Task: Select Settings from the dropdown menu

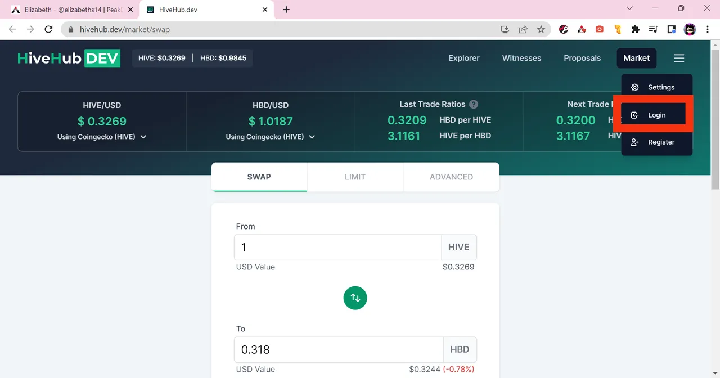Action: coord(657,87)
